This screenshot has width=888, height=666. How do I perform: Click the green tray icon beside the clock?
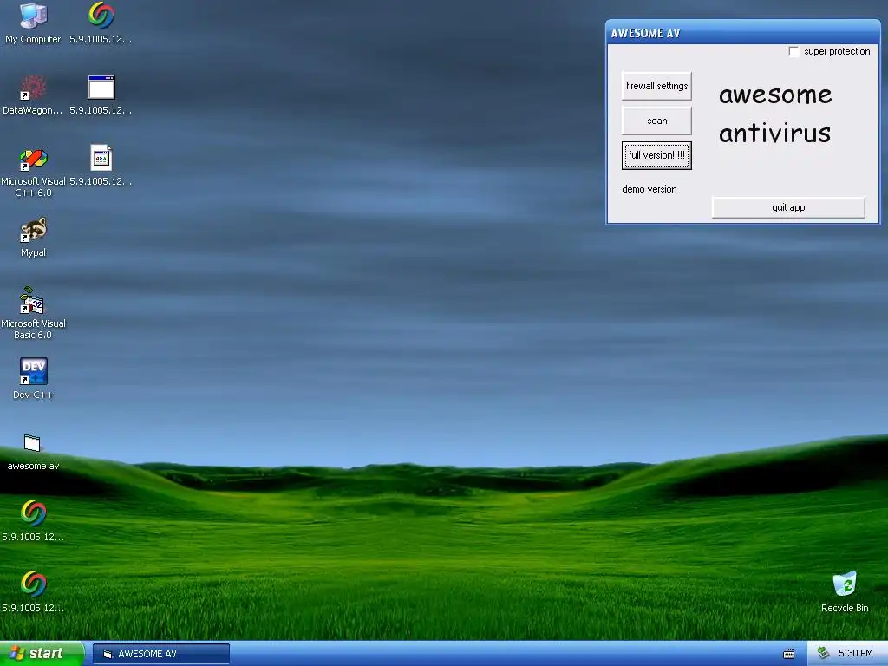824,654
